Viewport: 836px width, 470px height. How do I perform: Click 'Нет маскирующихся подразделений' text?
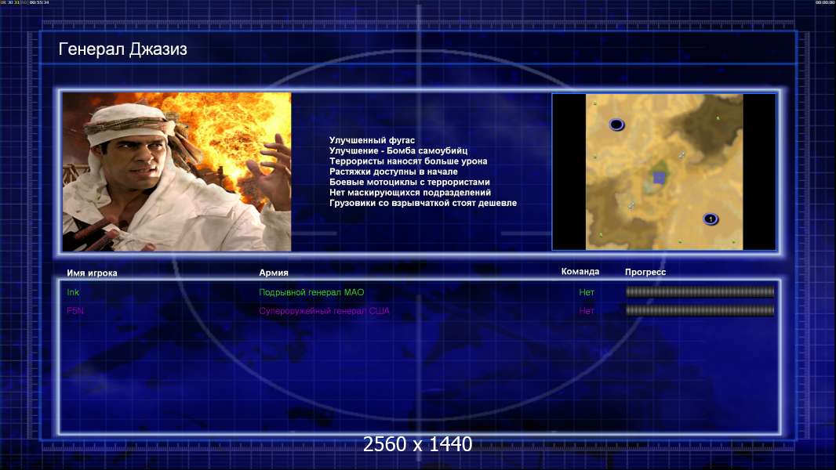click(410, 192)
